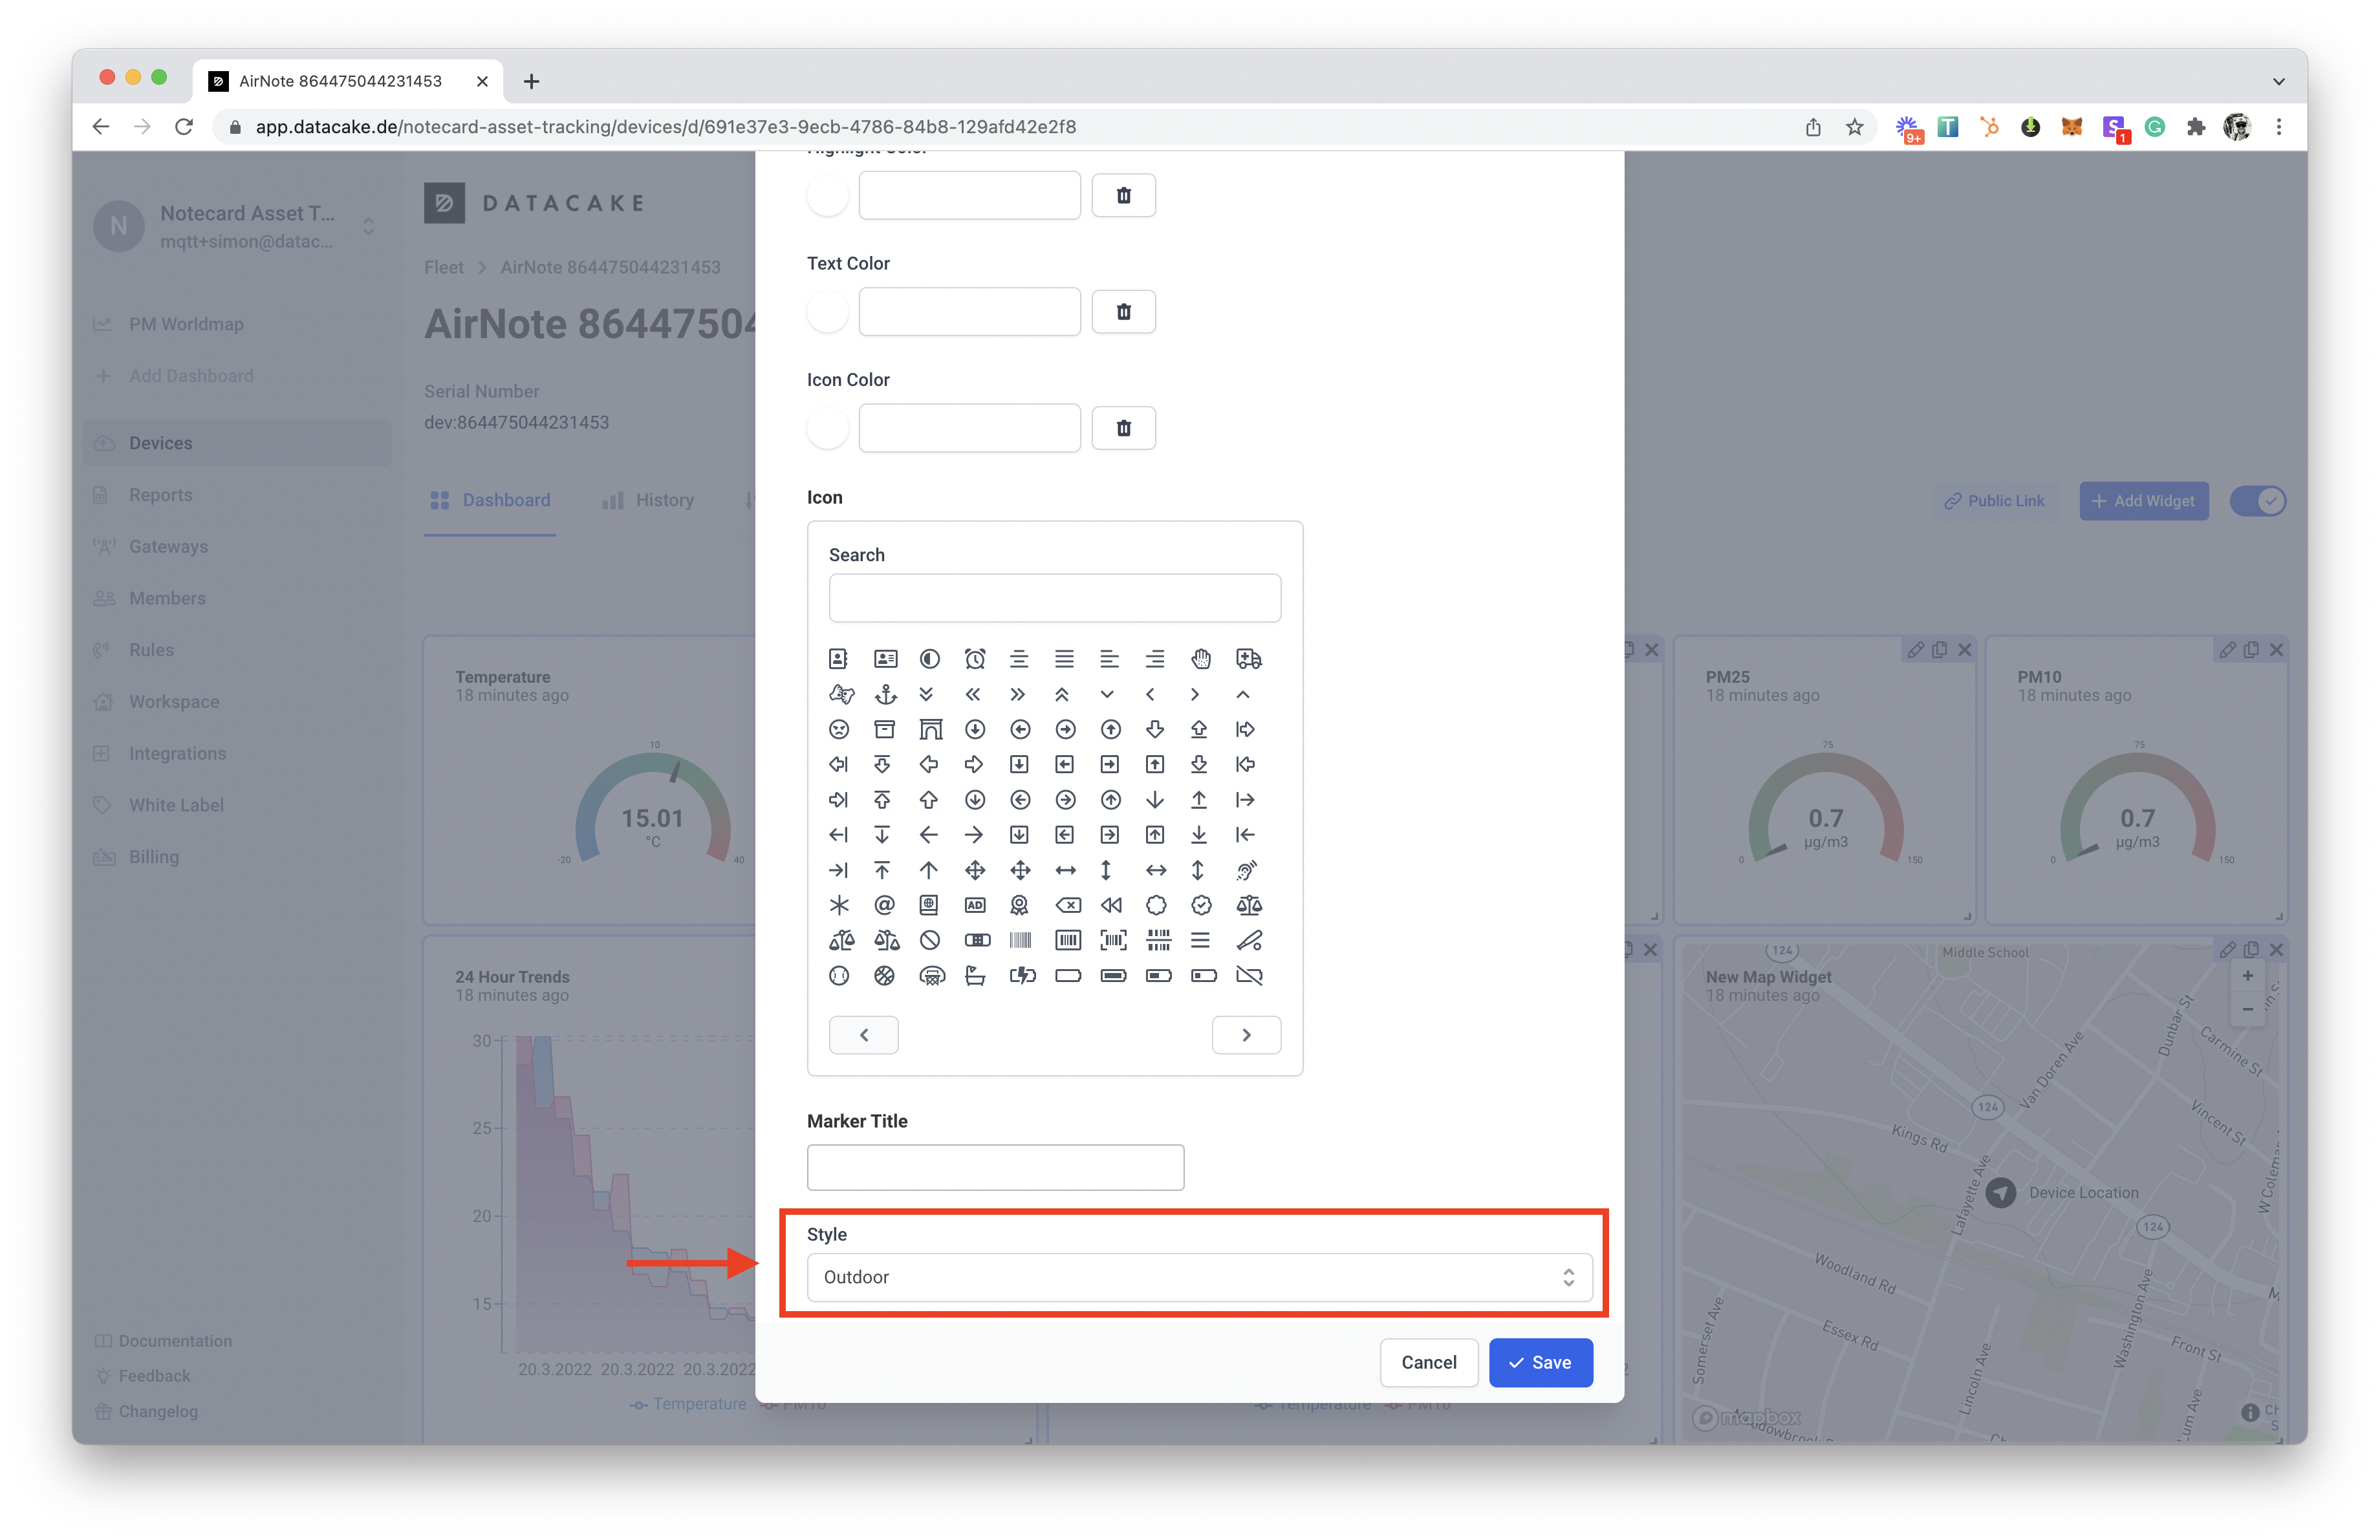Switch to the History tab

(x=648, y=500)
